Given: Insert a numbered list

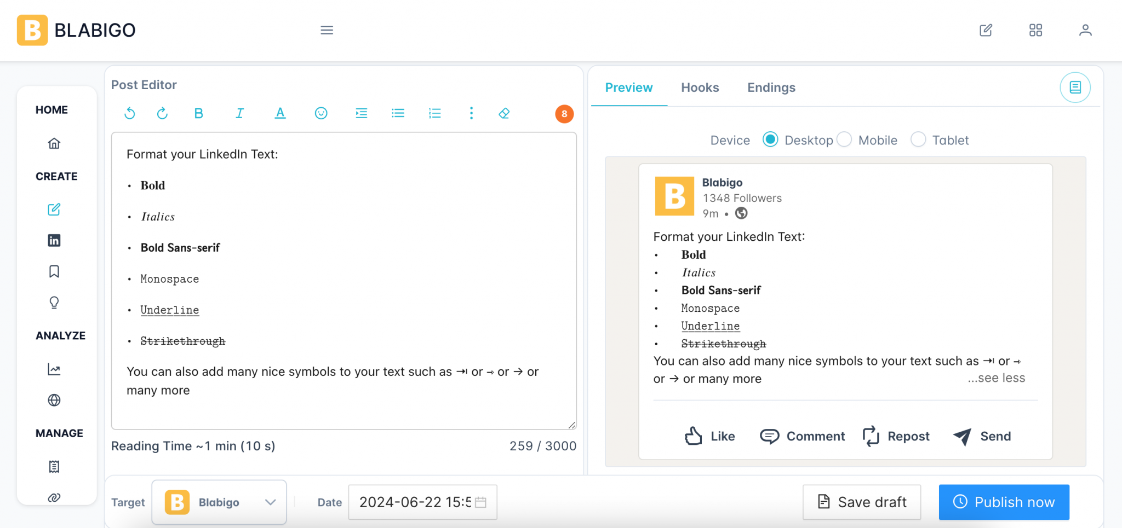Looking at the screenshot, I should tap(434, 113).
